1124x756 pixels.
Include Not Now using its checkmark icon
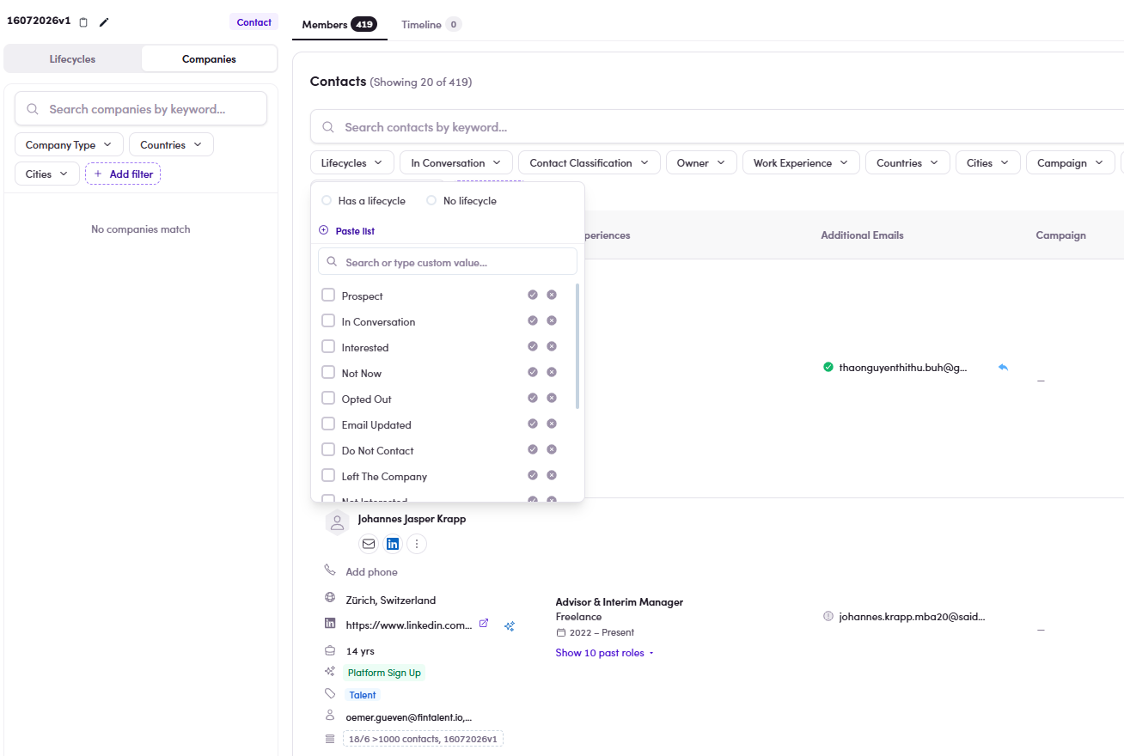pos(533,372)
